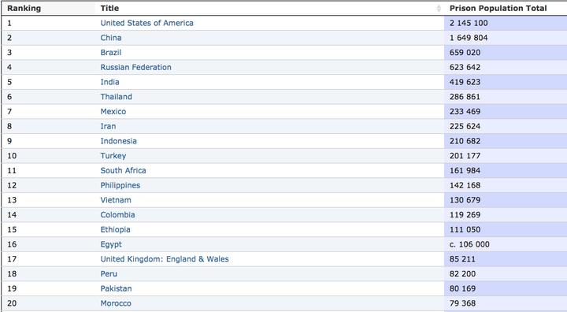567x312 pixels.
Task: Select the value 130 679
Action: pyautogui.click(x=465, y=200)
